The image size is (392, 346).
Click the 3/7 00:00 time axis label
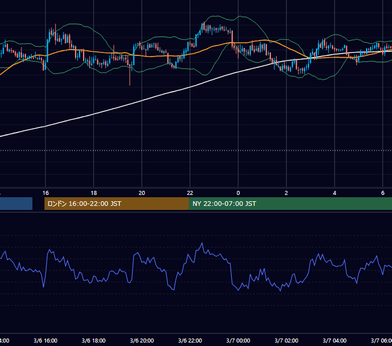pos(238,340)
